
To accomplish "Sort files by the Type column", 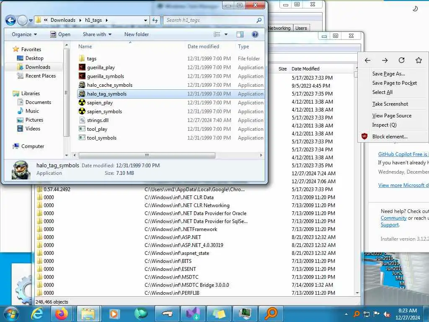I will click(x=243, y=47).
